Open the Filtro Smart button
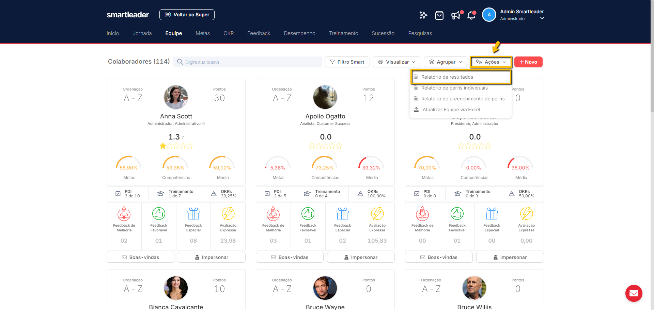654x310 pixels. pyautogui.click(x=347, y=62)
